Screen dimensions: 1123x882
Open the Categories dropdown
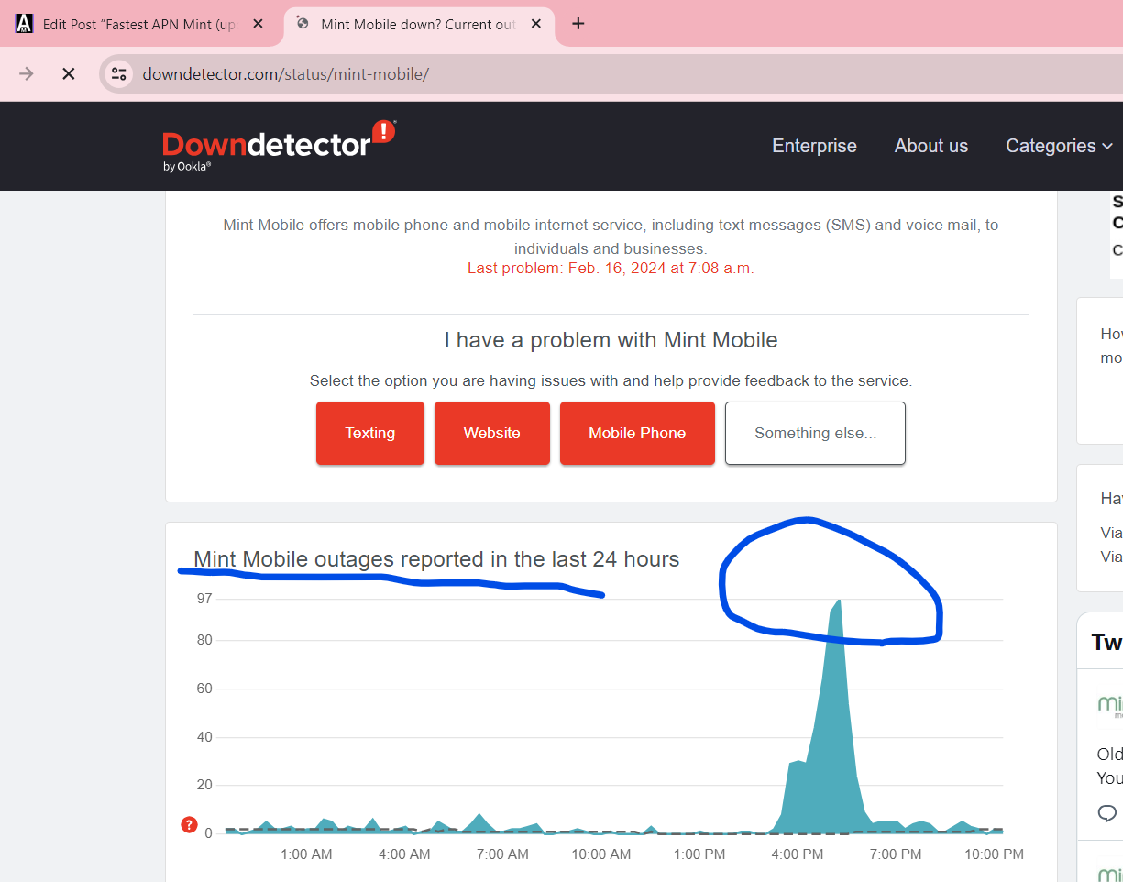(1059, 146)
